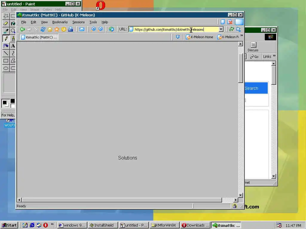The image size is (306, 229).
Task: Click the blue down arrow icon by bookmarks
Action: [178, 37]
